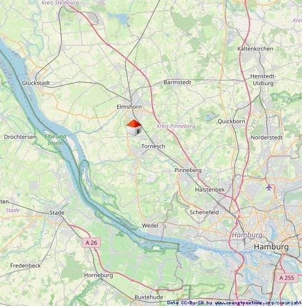302x306 pixels.
Task: Click the Kaltenkirchen town label
Action: (255, 49)
